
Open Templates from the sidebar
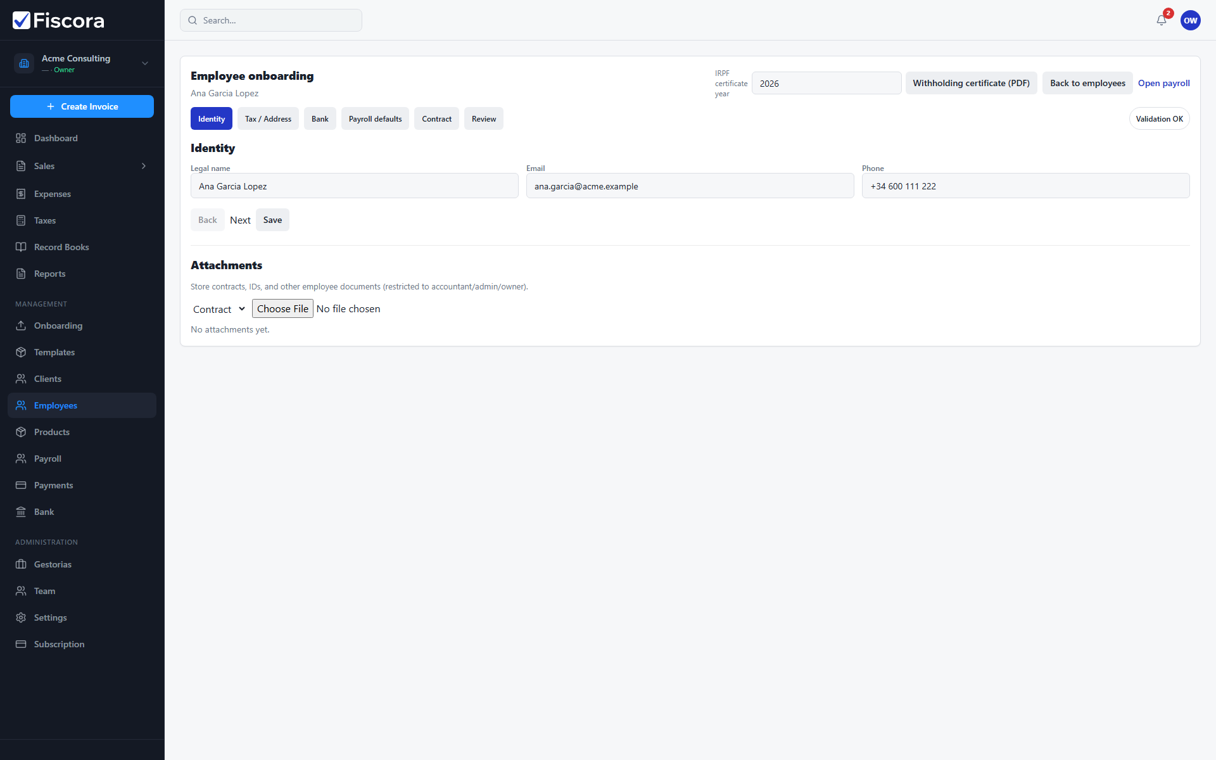pyautogui.click(x=82, y=352)
